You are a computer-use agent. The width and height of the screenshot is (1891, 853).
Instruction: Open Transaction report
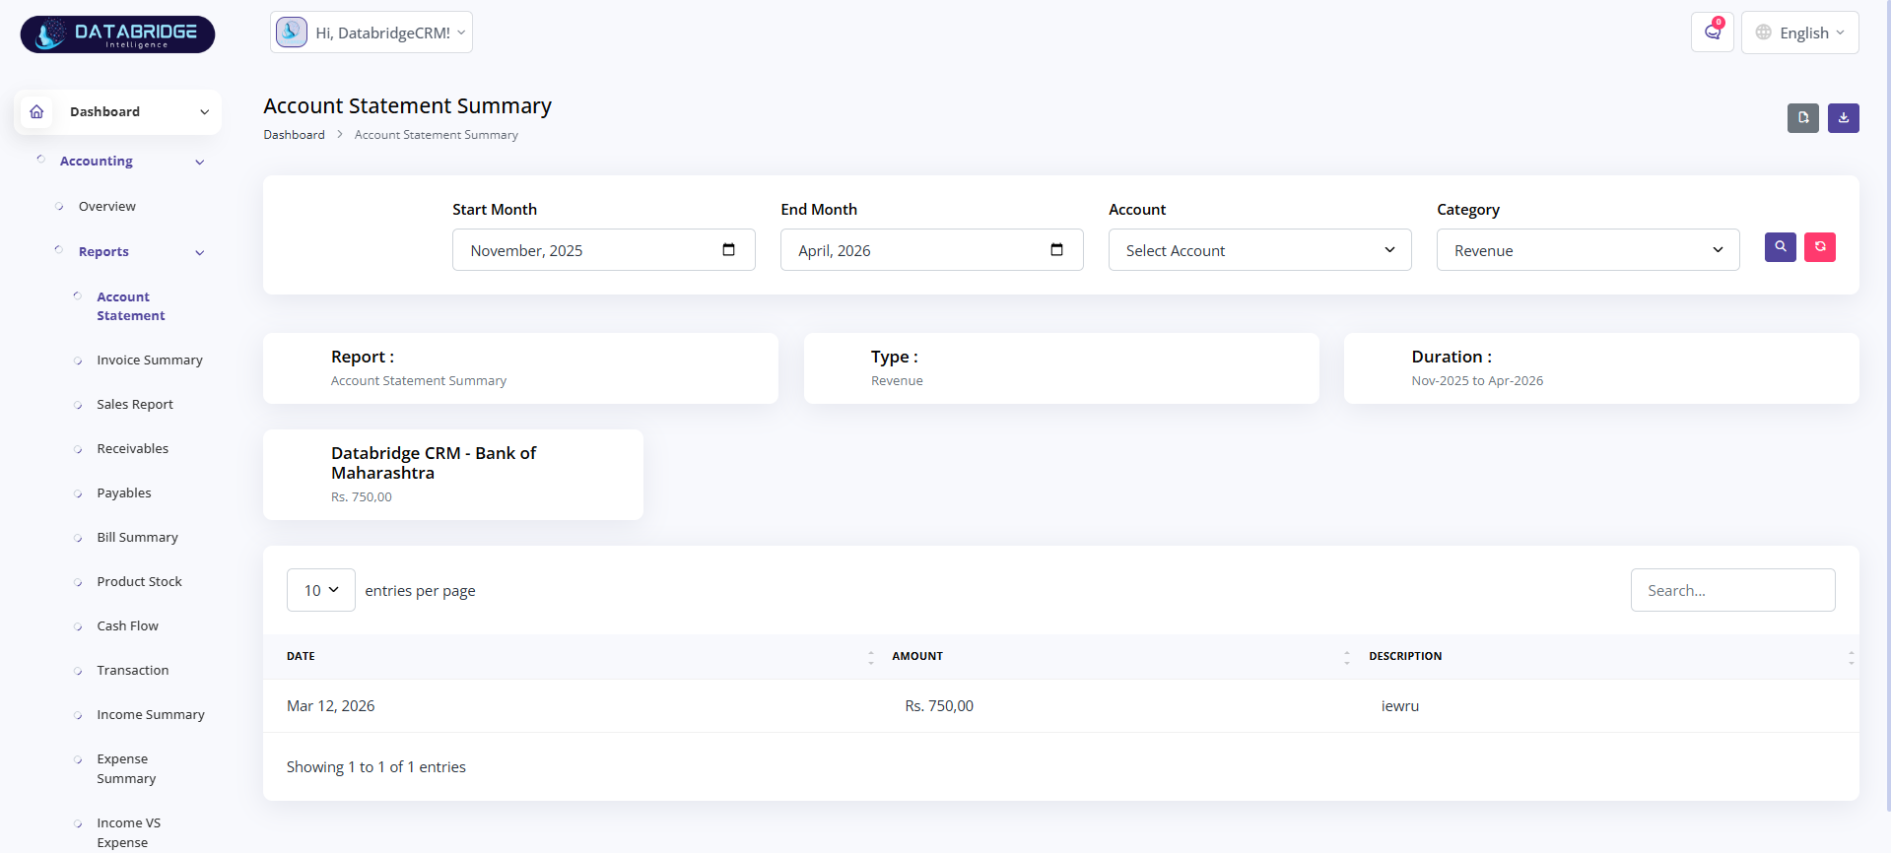pos(133,670)
